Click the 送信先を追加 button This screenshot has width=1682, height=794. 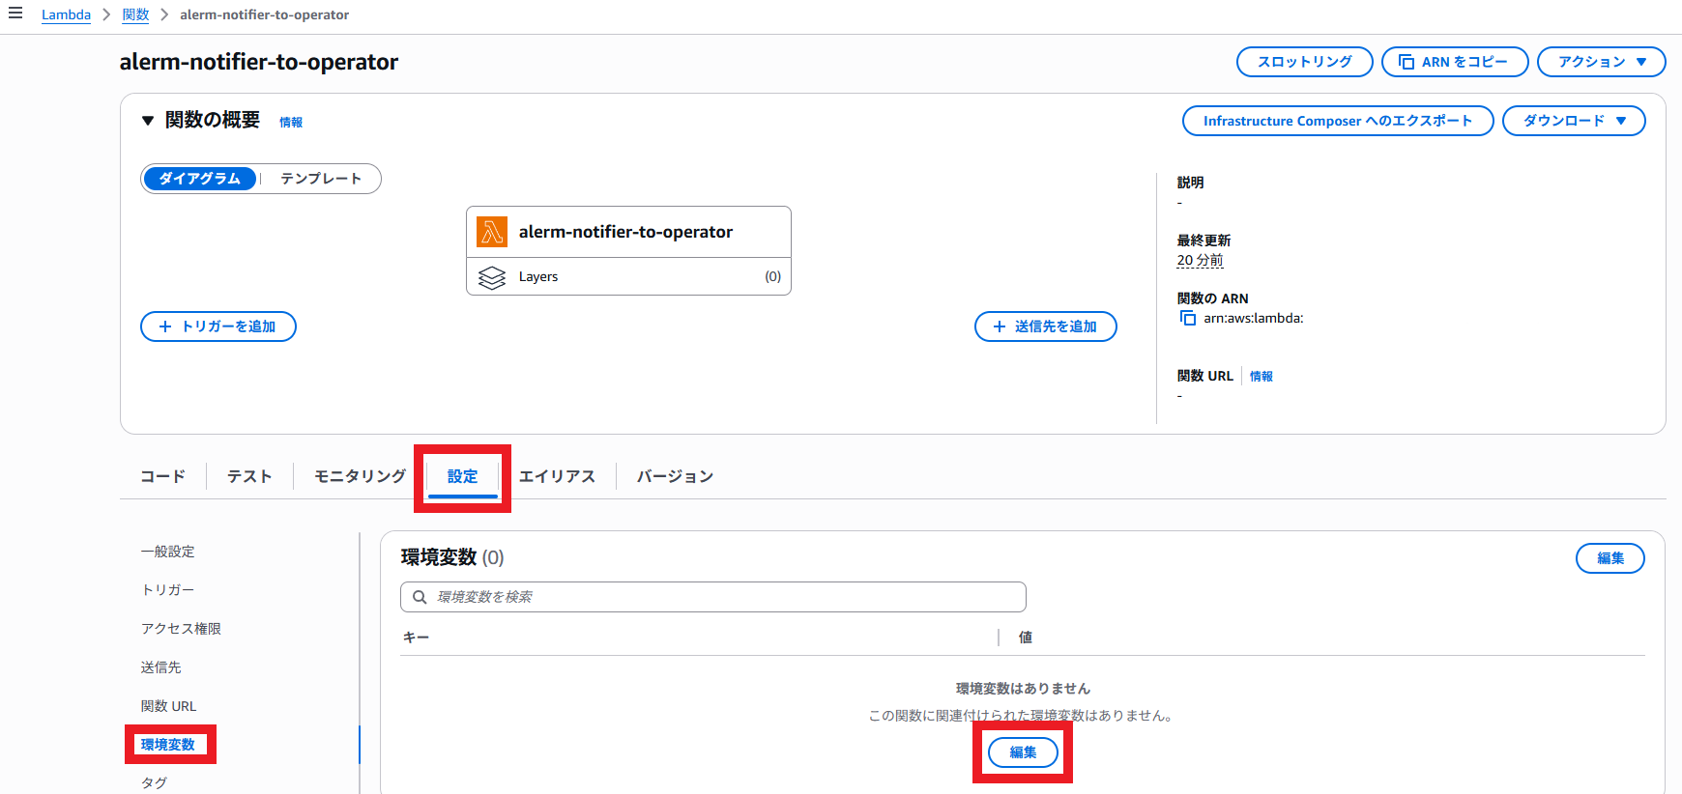click(1045, 326)
